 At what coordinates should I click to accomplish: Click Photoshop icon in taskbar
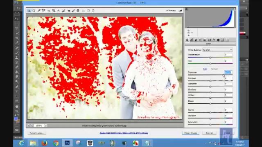pyautogui.click(x=67, y=143)
